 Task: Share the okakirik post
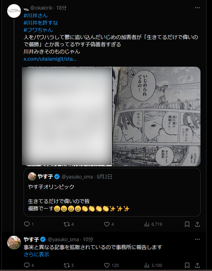(197, 224)
